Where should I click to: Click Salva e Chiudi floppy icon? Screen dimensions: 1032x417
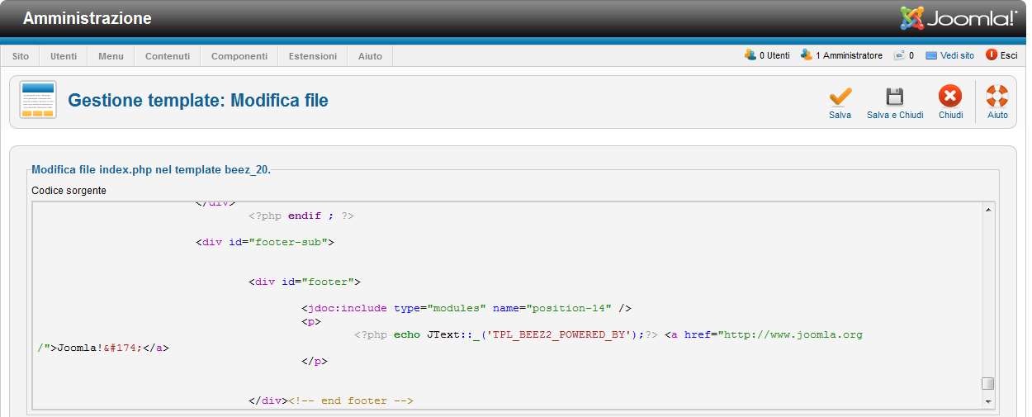pos(895,97)
